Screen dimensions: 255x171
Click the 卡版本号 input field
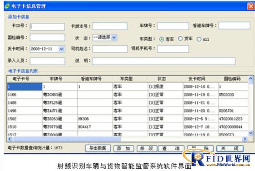coord(110,26)
